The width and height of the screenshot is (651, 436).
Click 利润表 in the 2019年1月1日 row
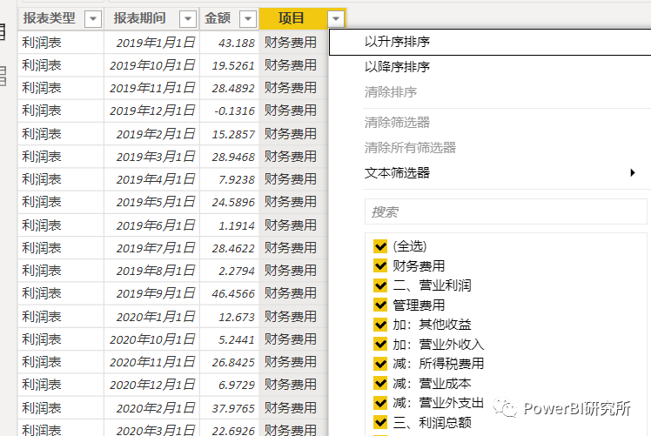pos(42,43)
